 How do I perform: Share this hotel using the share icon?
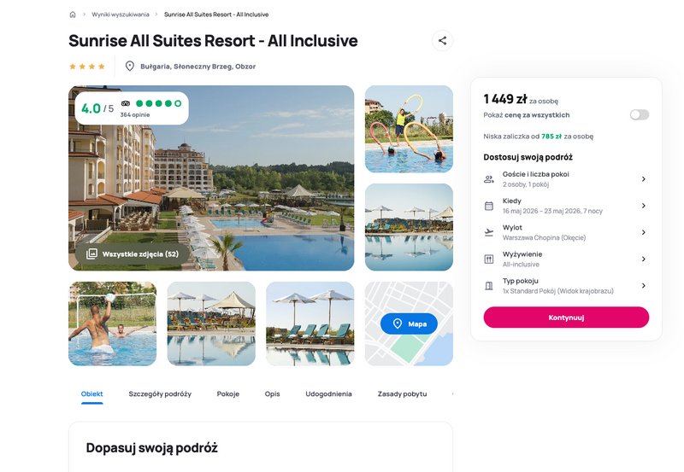point(442,40)
